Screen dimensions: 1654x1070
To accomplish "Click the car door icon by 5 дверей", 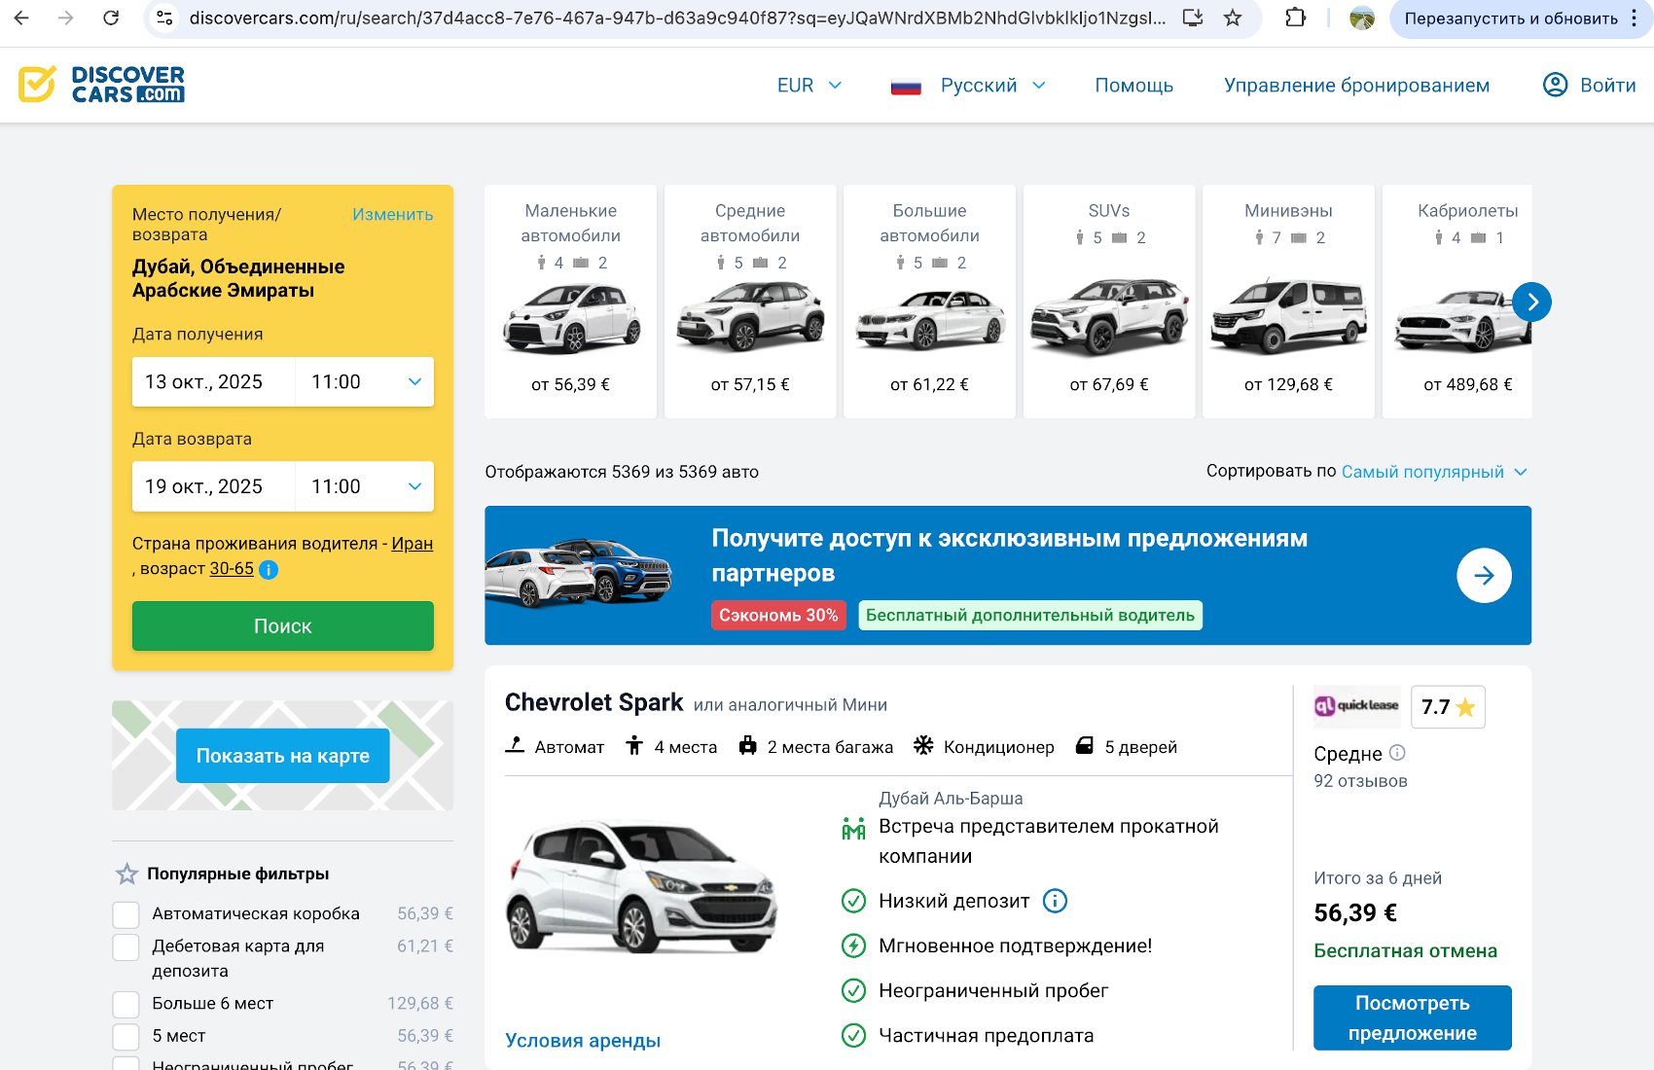I will click(x=1084, y=745).
